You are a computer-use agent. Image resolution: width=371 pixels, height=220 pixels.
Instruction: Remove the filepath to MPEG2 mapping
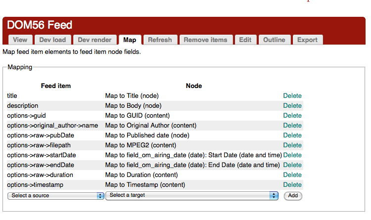292,145
